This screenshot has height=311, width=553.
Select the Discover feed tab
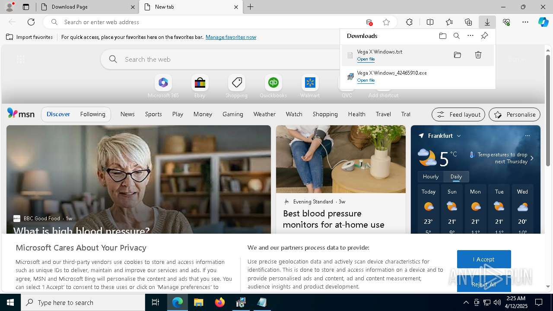(58, 114)
